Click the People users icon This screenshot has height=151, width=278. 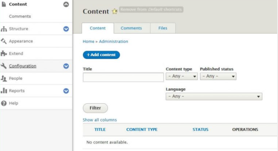click(4, 78)
